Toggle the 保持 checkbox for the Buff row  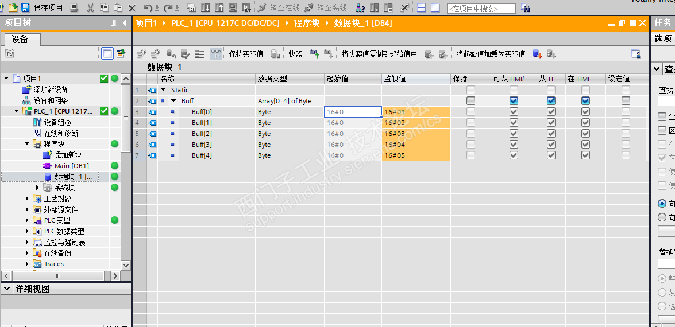coord(471,101)
